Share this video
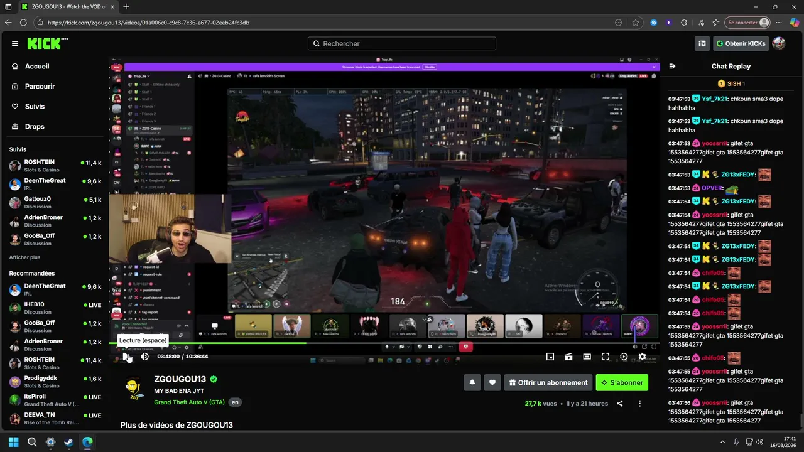 click(x=620, y=404)
